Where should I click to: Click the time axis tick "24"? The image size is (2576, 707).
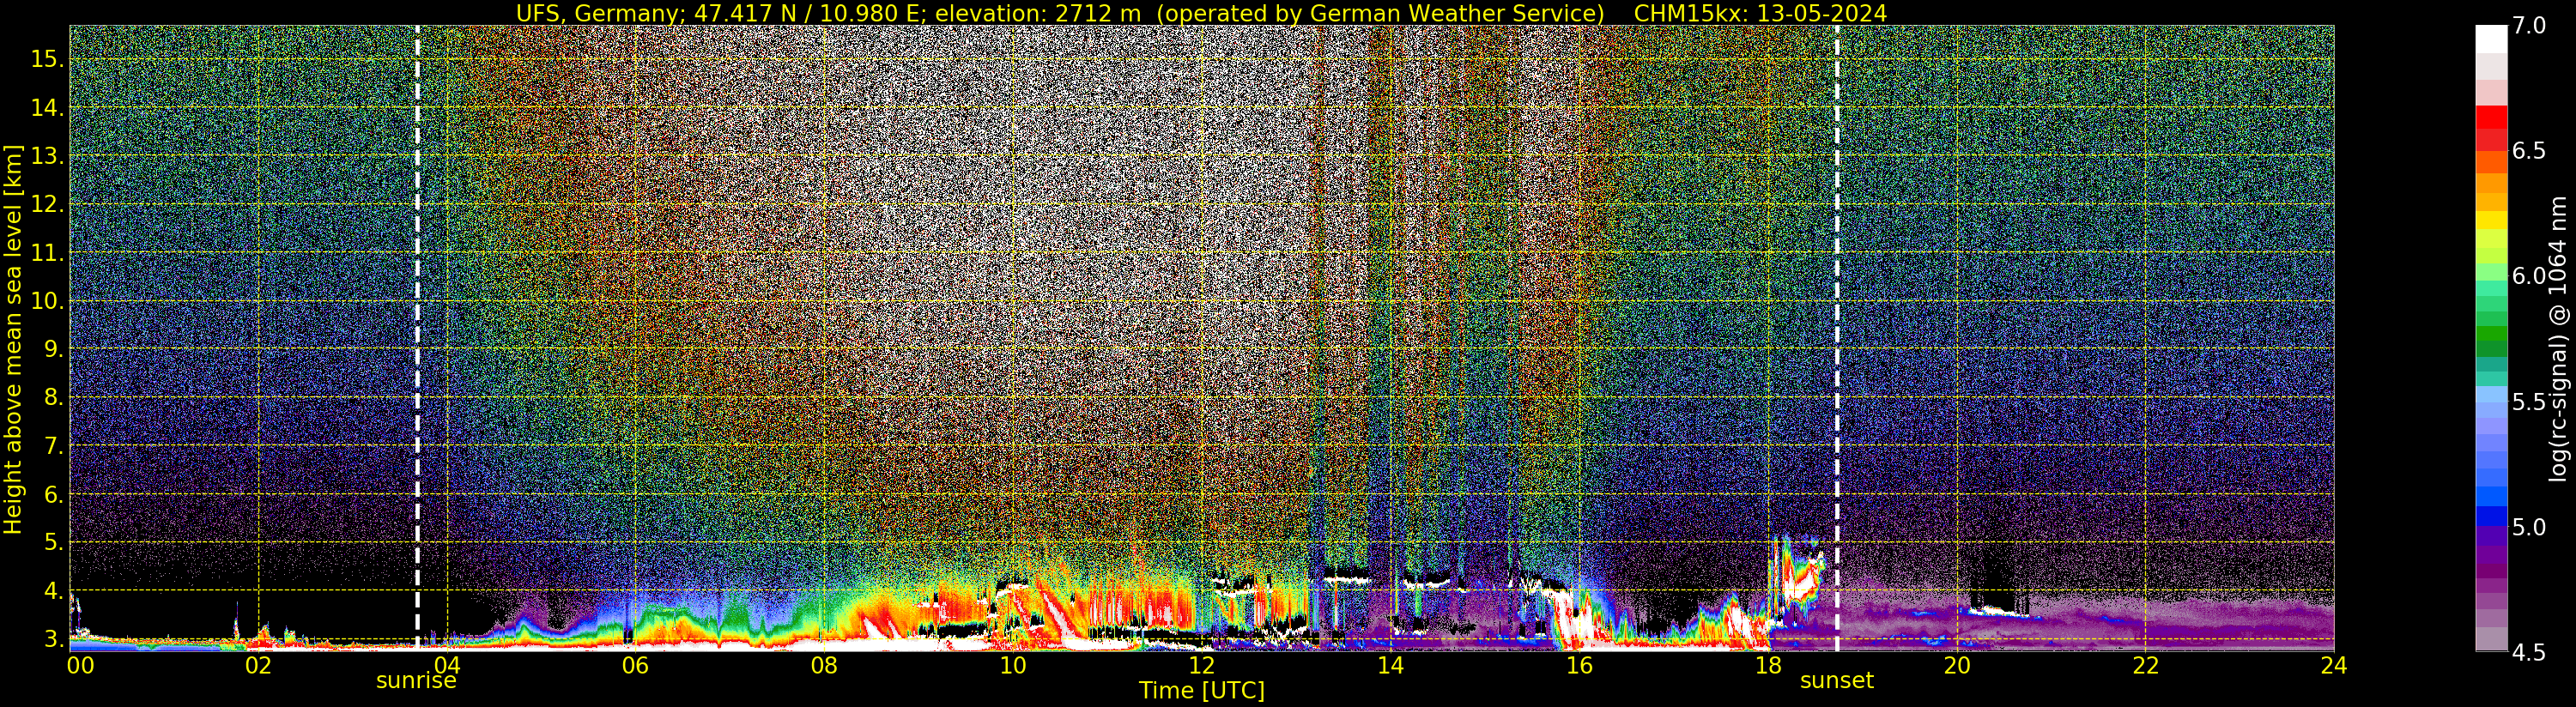2334,665
